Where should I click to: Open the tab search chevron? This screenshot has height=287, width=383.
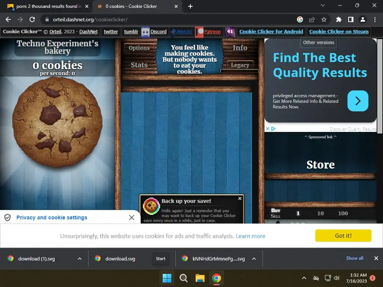click(323, 5)
